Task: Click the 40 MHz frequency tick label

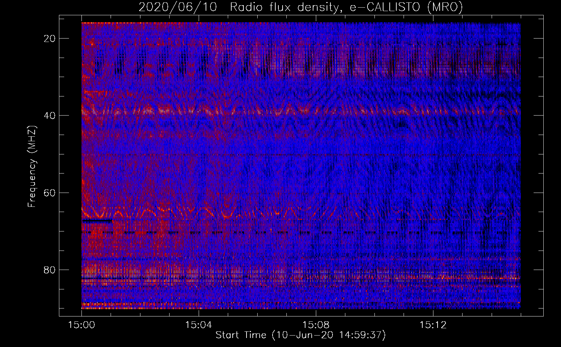Action: [x=50, y=116]
